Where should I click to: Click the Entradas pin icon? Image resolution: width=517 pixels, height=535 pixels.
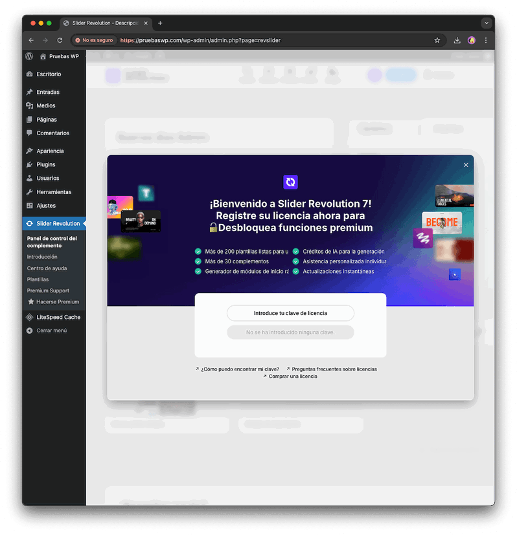click(x=30, y=92)
